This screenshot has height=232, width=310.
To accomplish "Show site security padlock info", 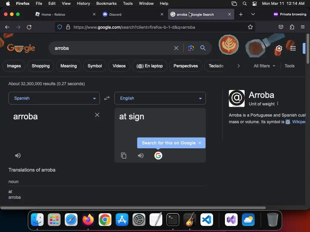I will tap(68, 27).
